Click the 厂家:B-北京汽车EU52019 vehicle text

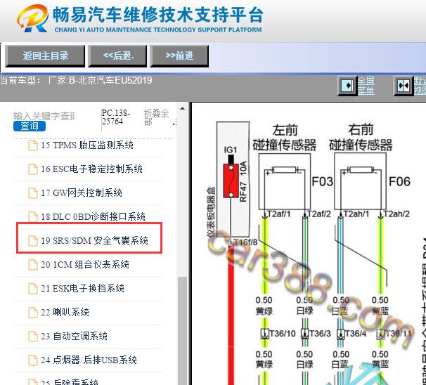point(100,80)
